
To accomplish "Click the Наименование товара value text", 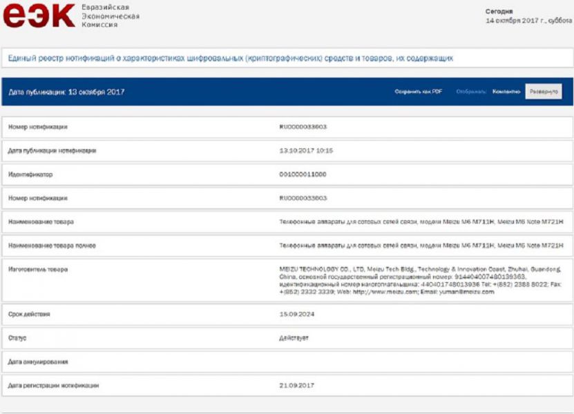I will coord(421,221).
